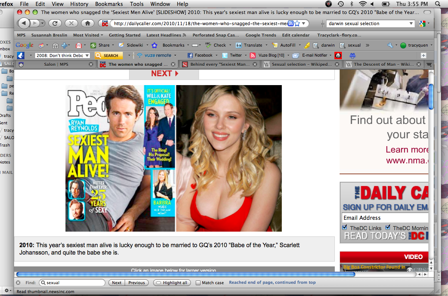The height and width of the screenshot is (296, 448).
Task: Click the NEXT slideshow link
Action: [165, 73]
